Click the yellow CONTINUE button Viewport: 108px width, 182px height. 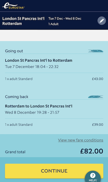coord(54,171)
